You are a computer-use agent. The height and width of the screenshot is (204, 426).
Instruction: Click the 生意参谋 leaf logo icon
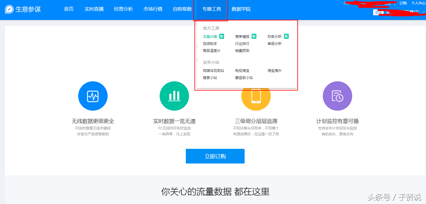(9, 9)
